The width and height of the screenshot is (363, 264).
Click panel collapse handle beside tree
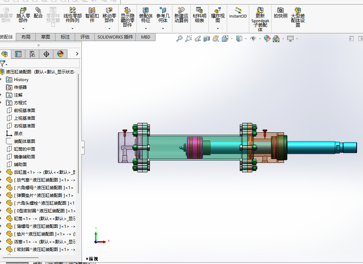pos(82,147)
